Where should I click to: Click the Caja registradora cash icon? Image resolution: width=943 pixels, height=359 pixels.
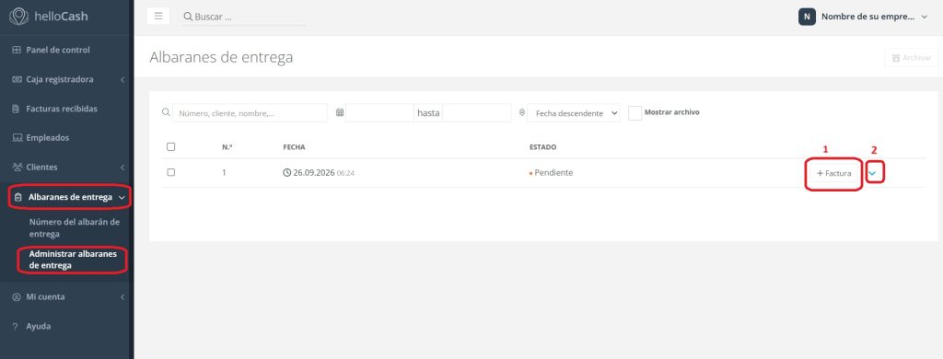coord(17,79)
